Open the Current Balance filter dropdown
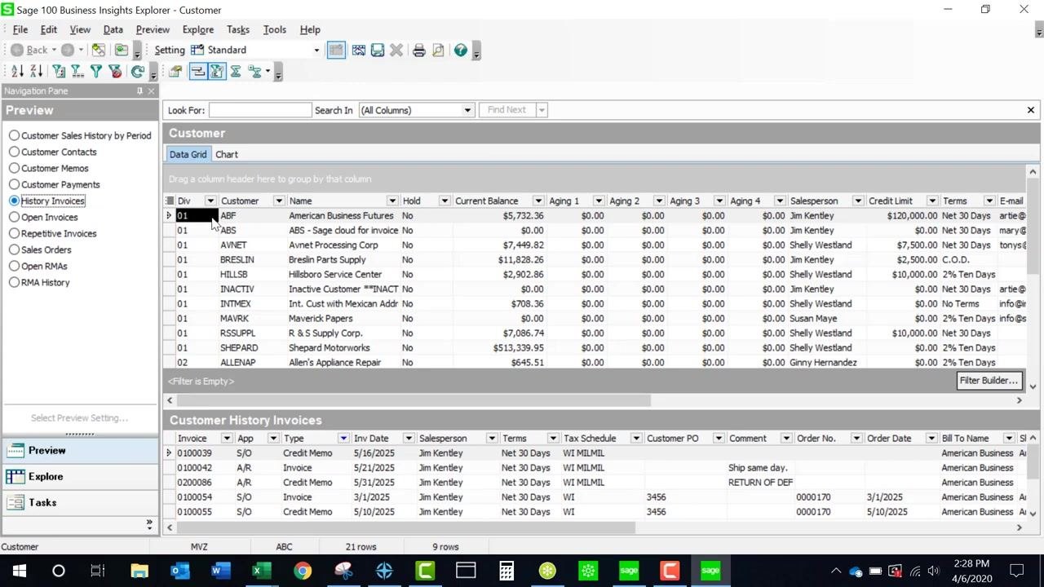Viewport: 1044px width, 587px height. (x=537, y=201)
